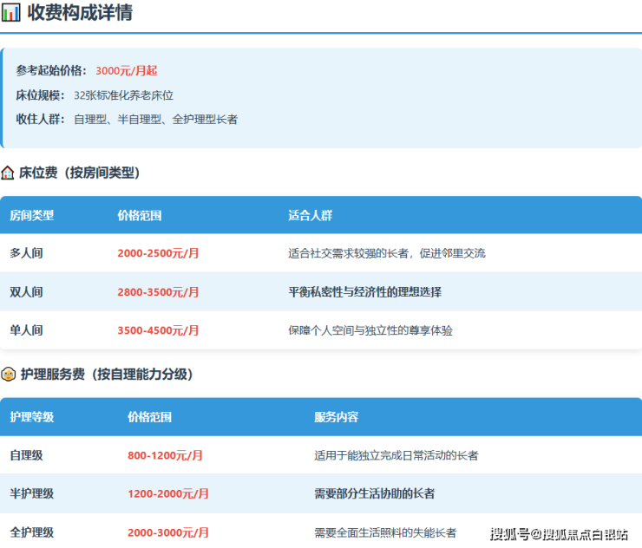Screen dimensions: 642x548
Task: Select the 房间类型 column header
Action: click(32, 215)
